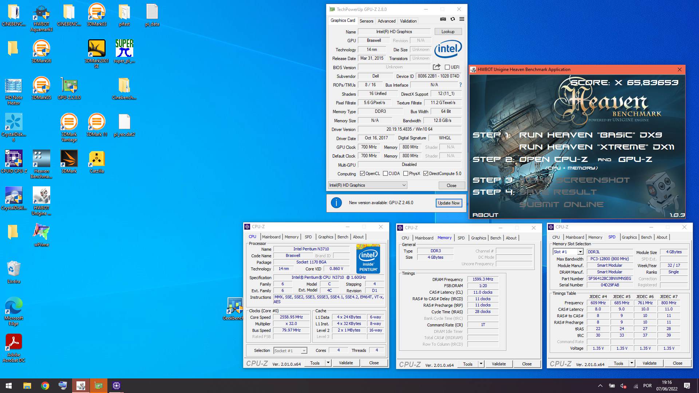
Task: Open the notification center in system tray
Action: click(x=687, y=386)
